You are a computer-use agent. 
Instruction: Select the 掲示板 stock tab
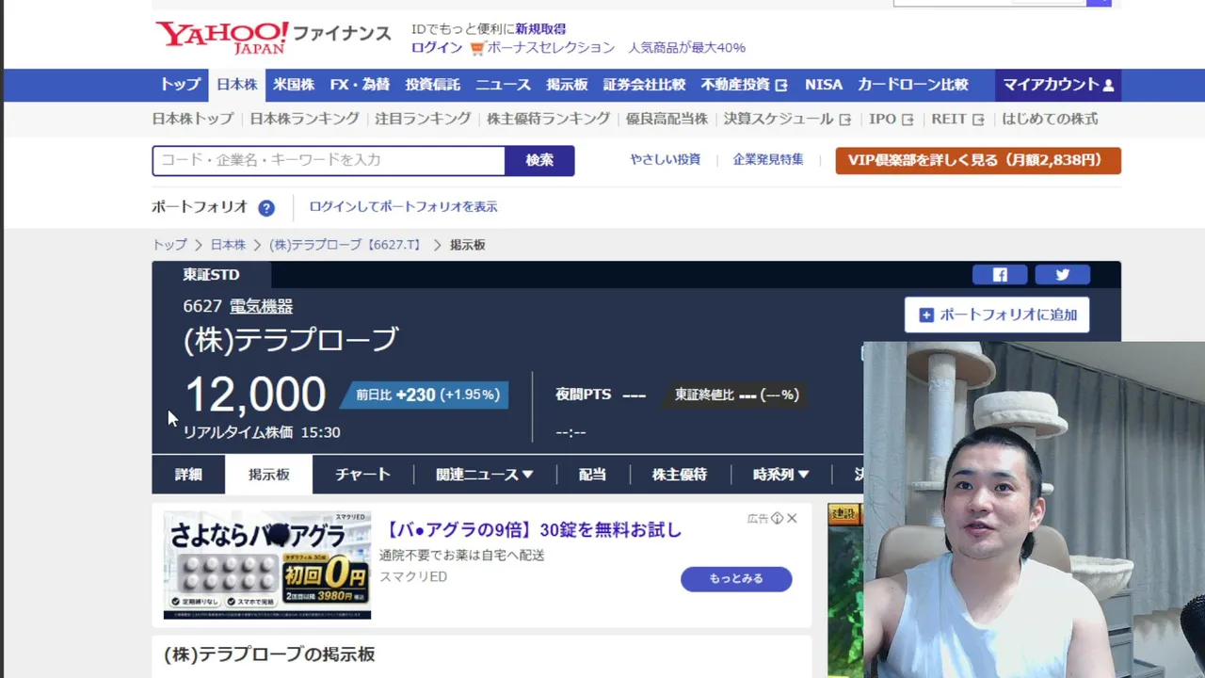tap(269, 475)
